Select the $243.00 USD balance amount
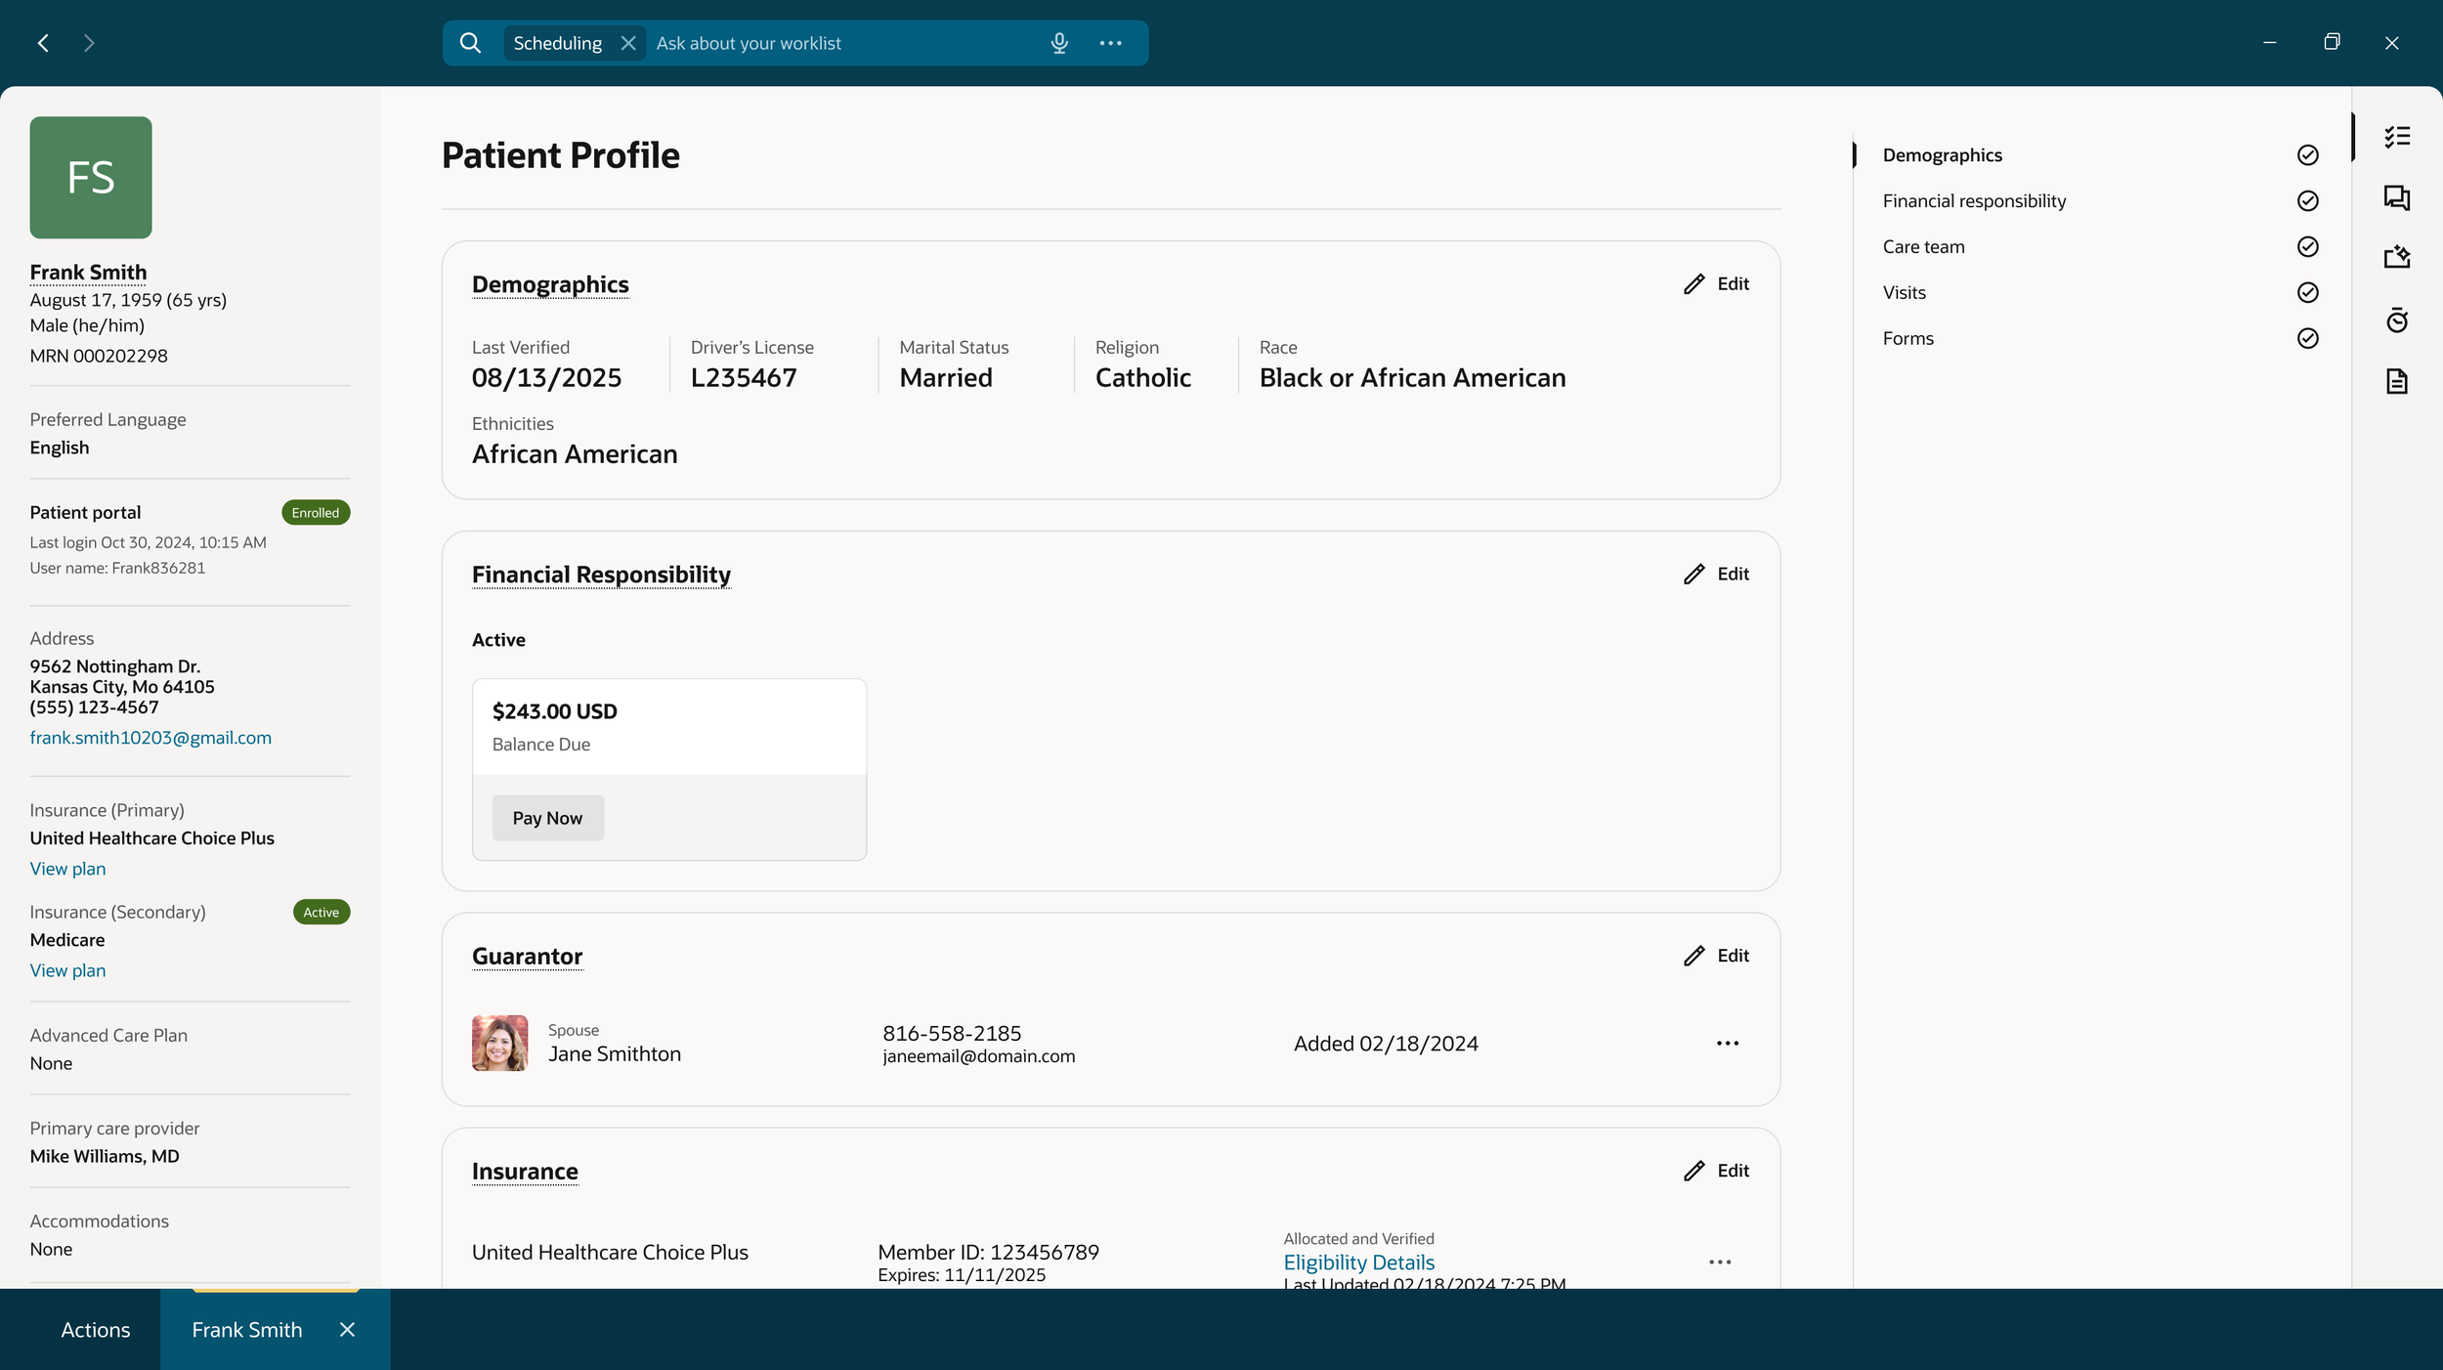 pyautogui.click(x=554, y=711)
